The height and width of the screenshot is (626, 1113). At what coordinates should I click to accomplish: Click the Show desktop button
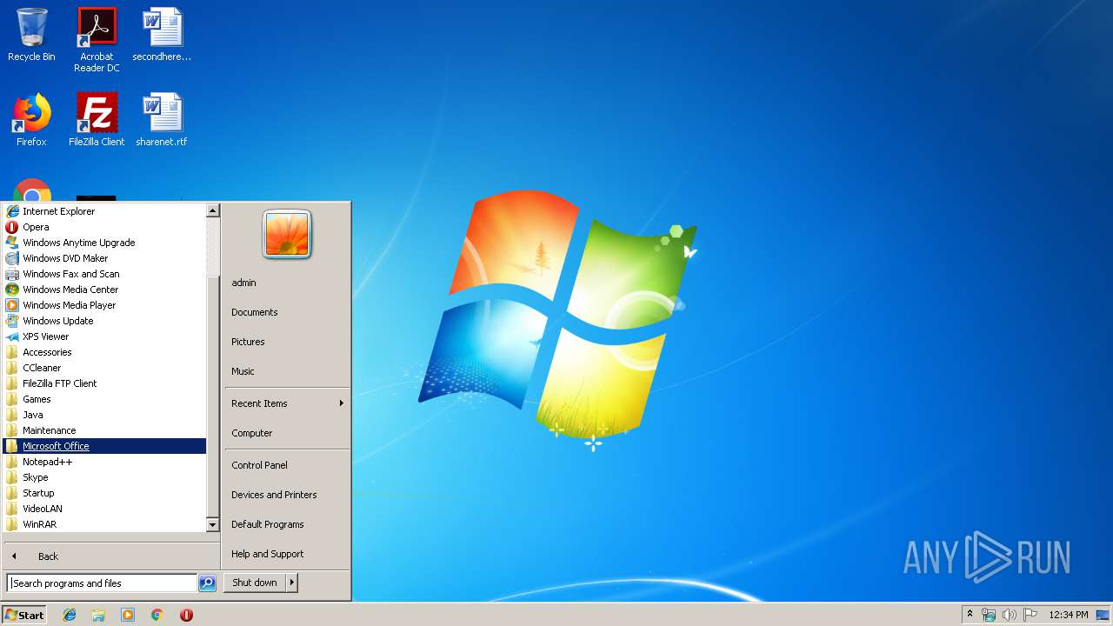(1103, 615)
